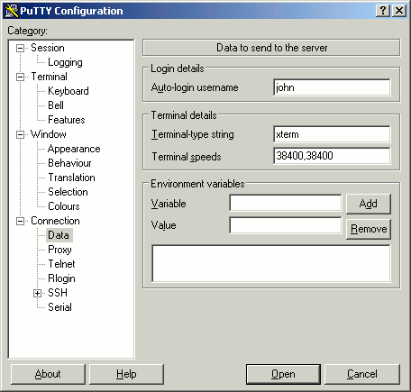This screenshot has width=411, height=392.
Task: Click the environment Value field
Action: tap(286, 225)
